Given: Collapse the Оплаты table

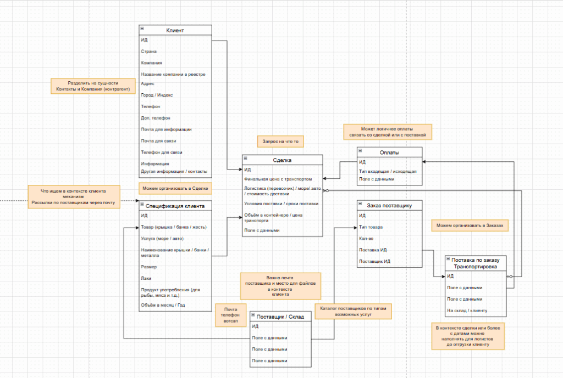Looking at the screenshot, I should click(x=360, y=151).
